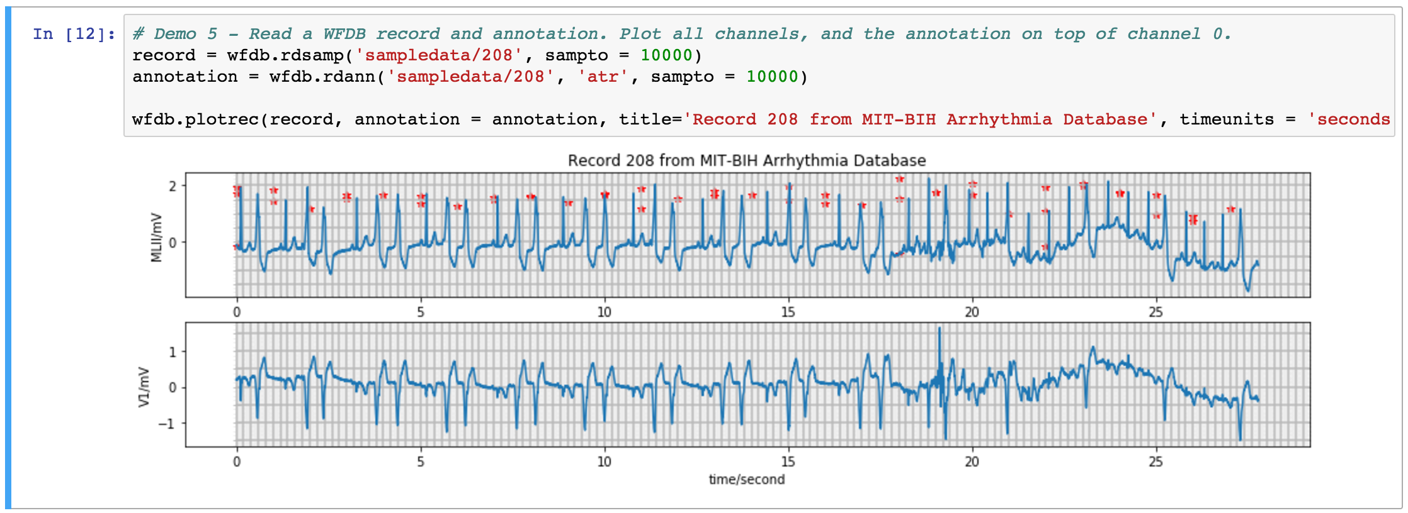This screenshot has height=513, width=1408.
Task: Click plot title Record 208 from MIT-BIH
Action: click(747, 160)
